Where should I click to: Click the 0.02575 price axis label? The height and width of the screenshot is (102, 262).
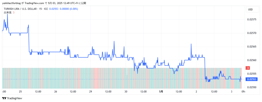pos(252,19)
